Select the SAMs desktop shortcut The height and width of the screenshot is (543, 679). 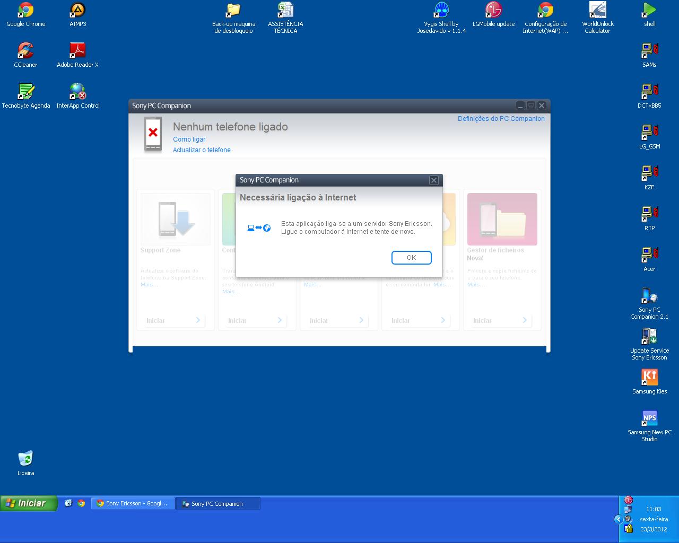(x=649, y=55)
